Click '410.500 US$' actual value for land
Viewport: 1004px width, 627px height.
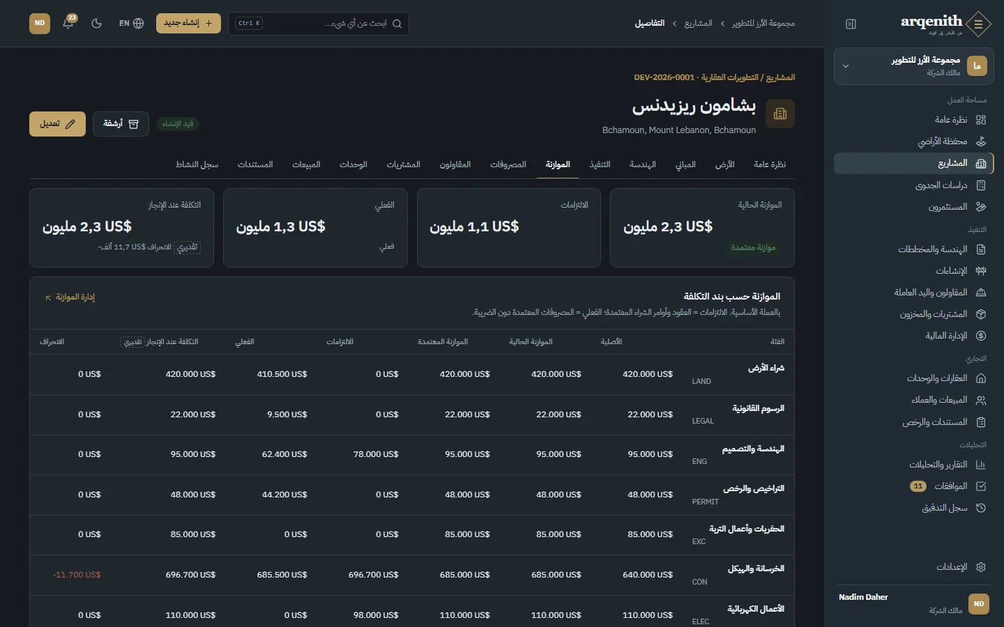pyautogui.click(x=282, y=374)
